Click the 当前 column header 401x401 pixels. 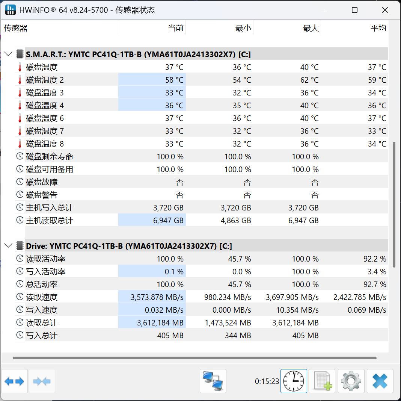click(x=152, y=28)
